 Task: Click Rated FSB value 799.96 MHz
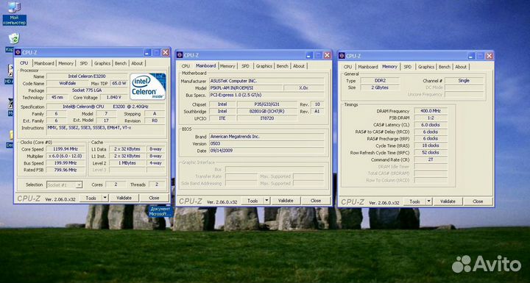pos(66,170)
